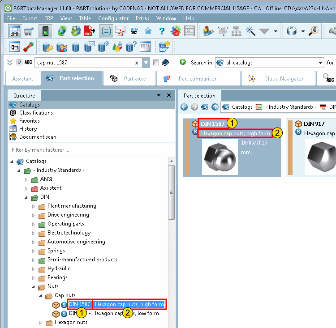Click the Filter by manufacturer field

coord(91,150)
